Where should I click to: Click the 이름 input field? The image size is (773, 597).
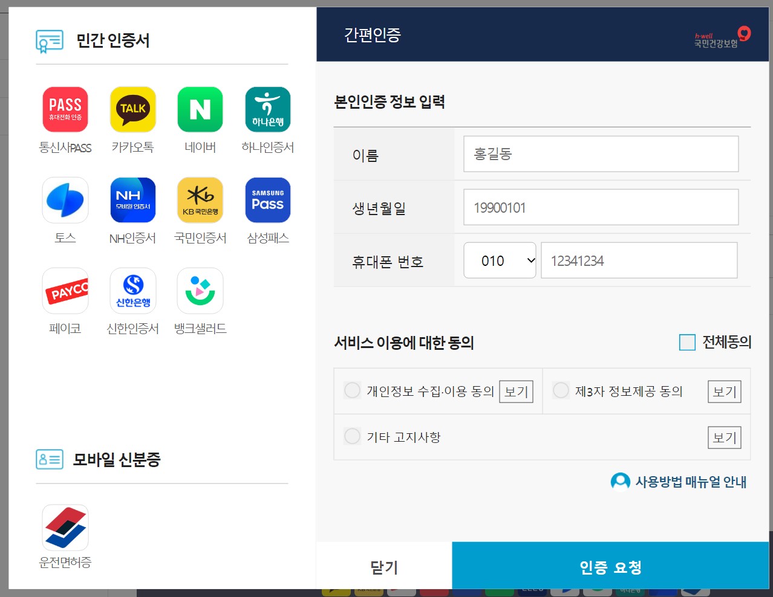coord(601,154)
